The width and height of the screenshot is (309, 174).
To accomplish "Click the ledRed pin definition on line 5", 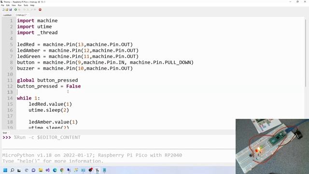I will (x=75, y=44).
